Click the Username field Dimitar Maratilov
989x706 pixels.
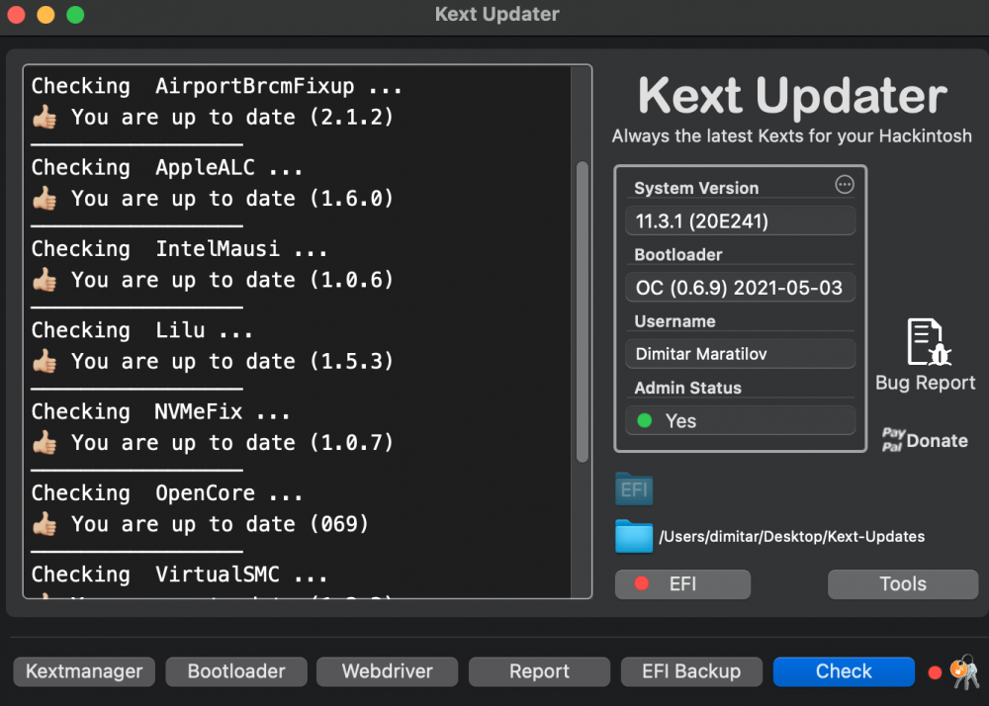[741, 354]
